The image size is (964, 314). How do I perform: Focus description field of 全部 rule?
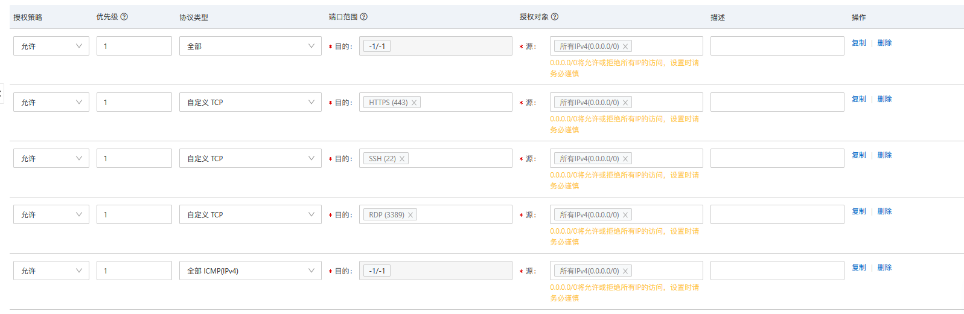coord(777,46)
